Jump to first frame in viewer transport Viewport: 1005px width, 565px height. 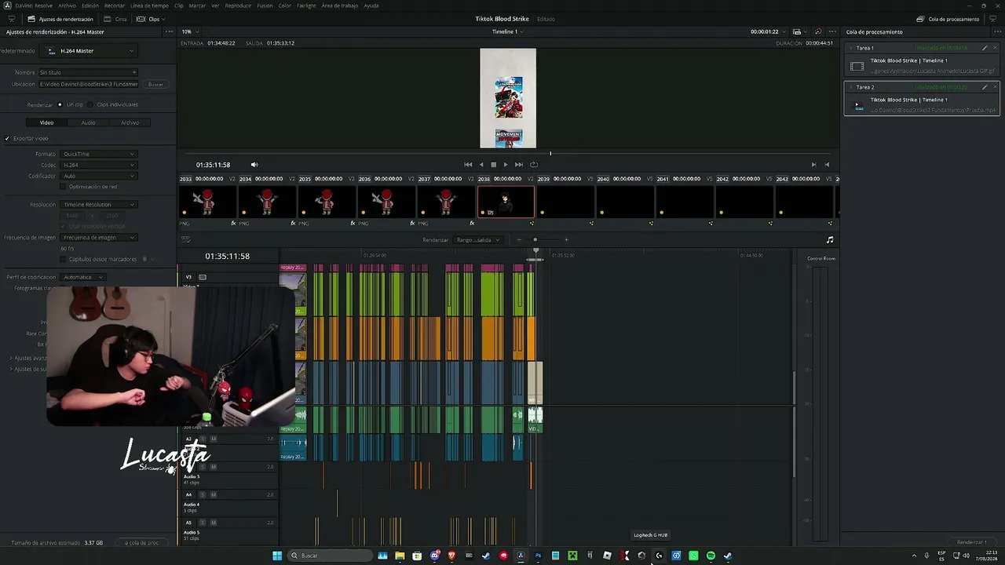pos(468,165)
